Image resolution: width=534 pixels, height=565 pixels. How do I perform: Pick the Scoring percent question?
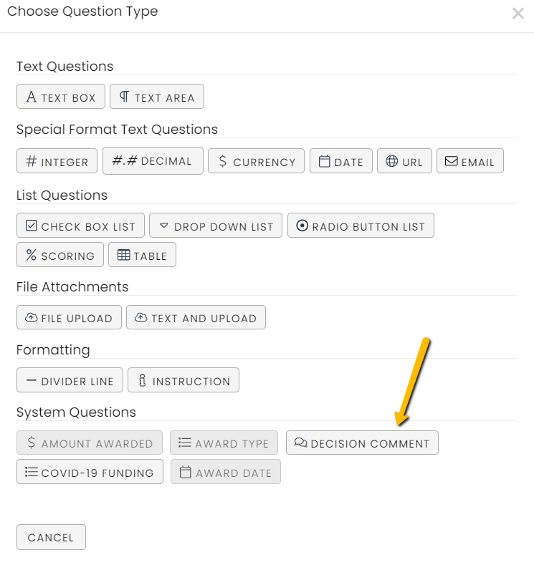pos(60,255)
